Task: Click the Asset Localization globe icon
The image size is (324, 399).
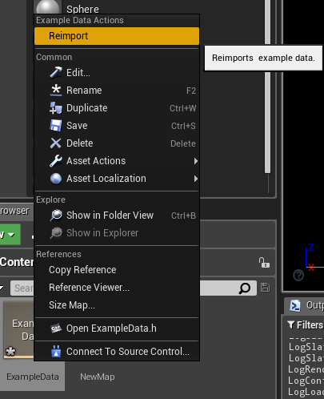Action: pyautogui.click(x=56, y=179)
